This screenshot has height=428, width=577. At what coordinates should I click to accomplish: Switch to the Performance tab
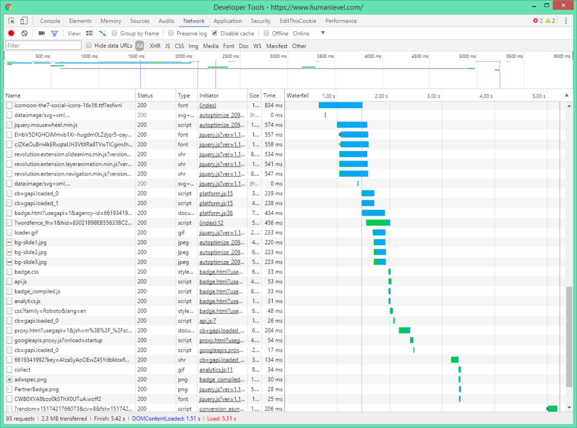(x=341, y=21)
